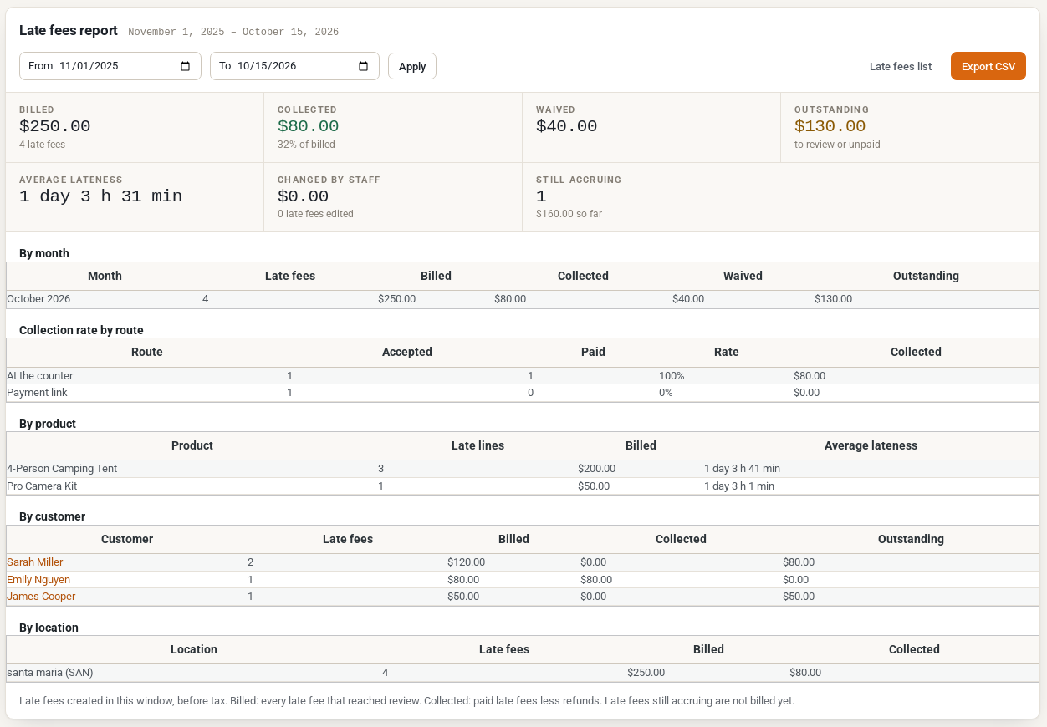Click the $200.00 billed cell for camping tent

(596, 469)
